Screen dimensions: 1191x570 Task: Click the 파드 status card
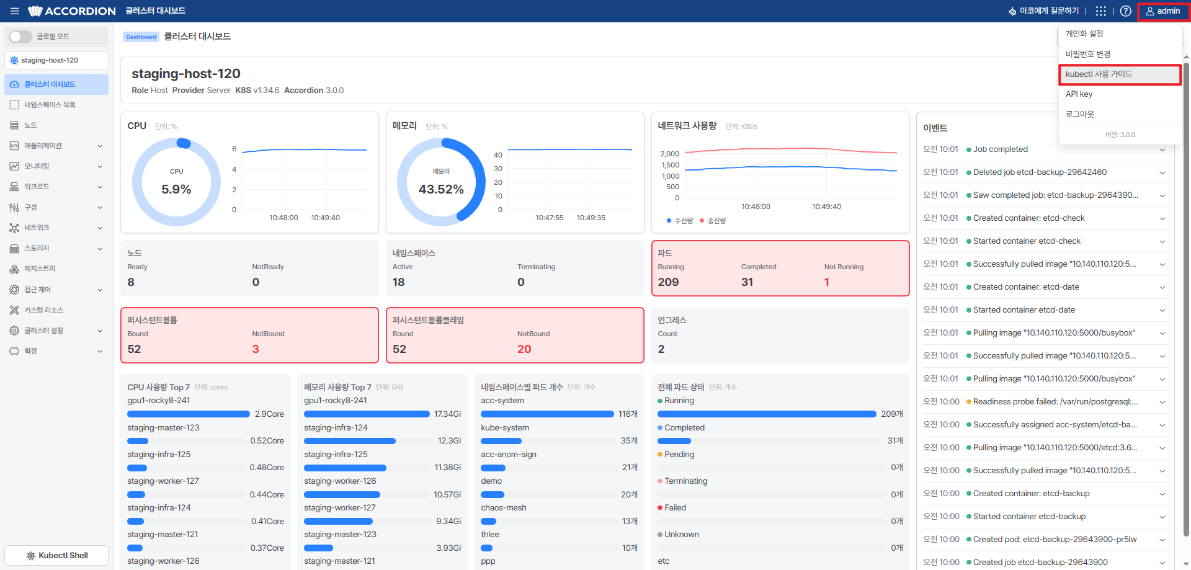[x=780, y=268]
